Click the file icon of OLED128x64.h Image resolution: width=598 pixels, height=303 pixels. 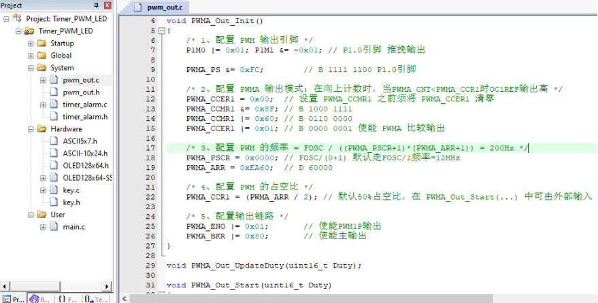pyautogui.click(x=54, y=165)
